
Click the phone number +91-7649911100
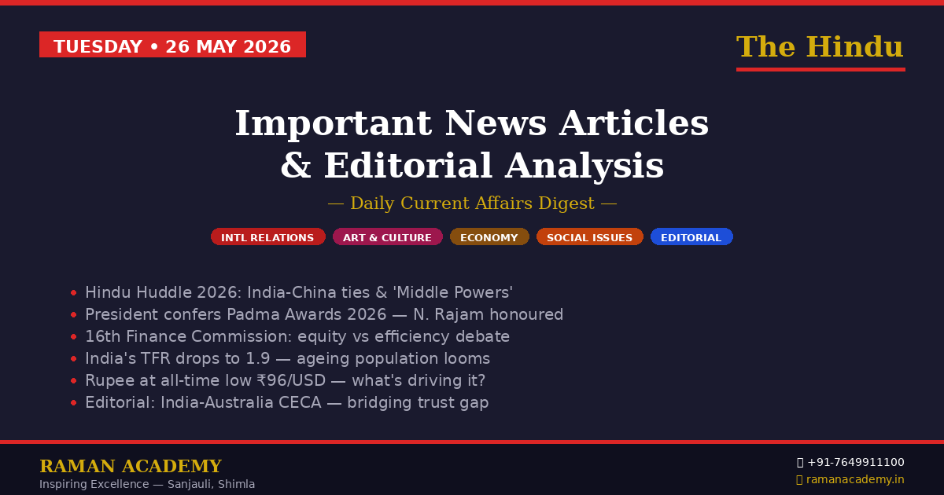(x=856, y=462)
